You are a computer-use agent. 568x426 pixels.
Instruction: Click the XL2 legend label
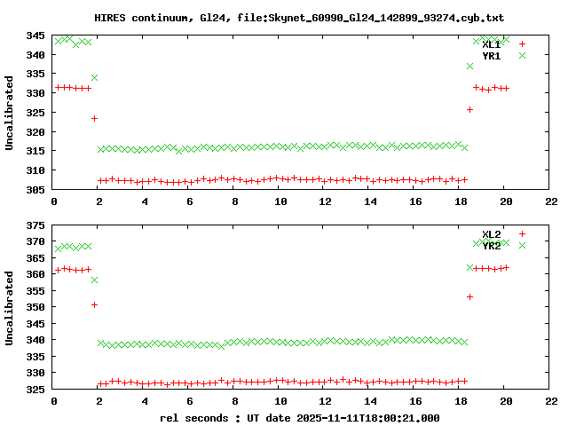point(492,234)
